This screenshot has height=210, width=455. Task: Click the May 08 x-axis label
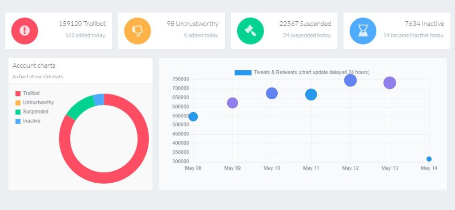tap(193, 168)
